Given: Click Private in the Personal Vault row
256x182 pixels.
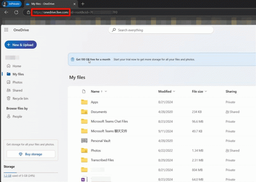Looking at the screenshot, I should [230, 141].
